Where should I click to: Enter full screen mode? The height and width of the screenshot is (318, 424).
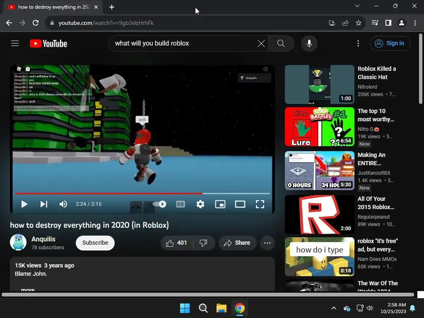[x=260, y=204]
